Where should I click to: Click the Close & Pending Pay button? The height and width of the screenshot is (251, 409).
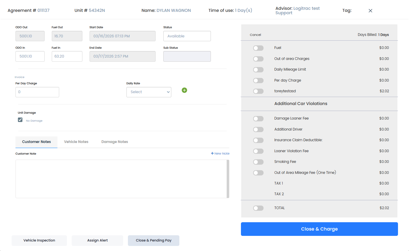[153, 241]
